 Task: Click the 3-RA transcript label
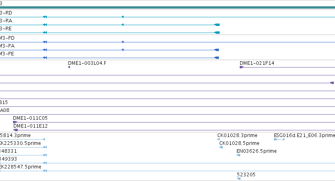pyautogui.click(x=6, y=21)
